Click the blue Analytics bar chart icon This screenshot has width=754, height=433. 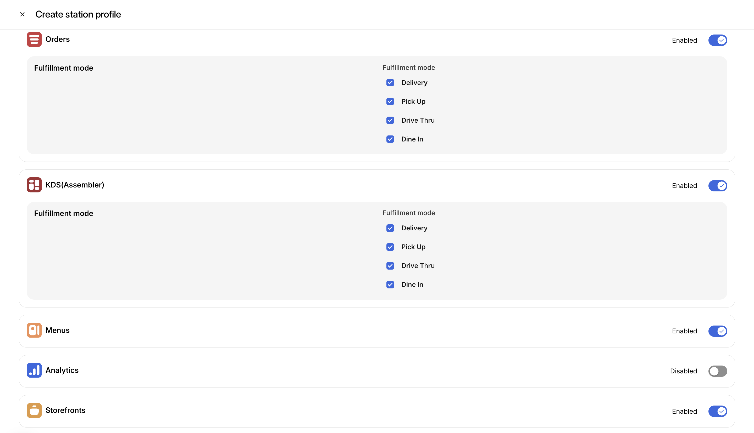(x=34, y=370)
